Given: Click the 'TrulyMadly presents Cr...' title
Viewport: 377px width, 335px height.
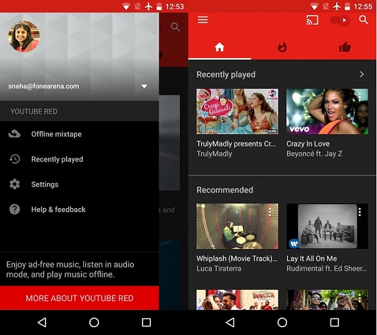Looking at the screenshot, I should pos(236,144).
